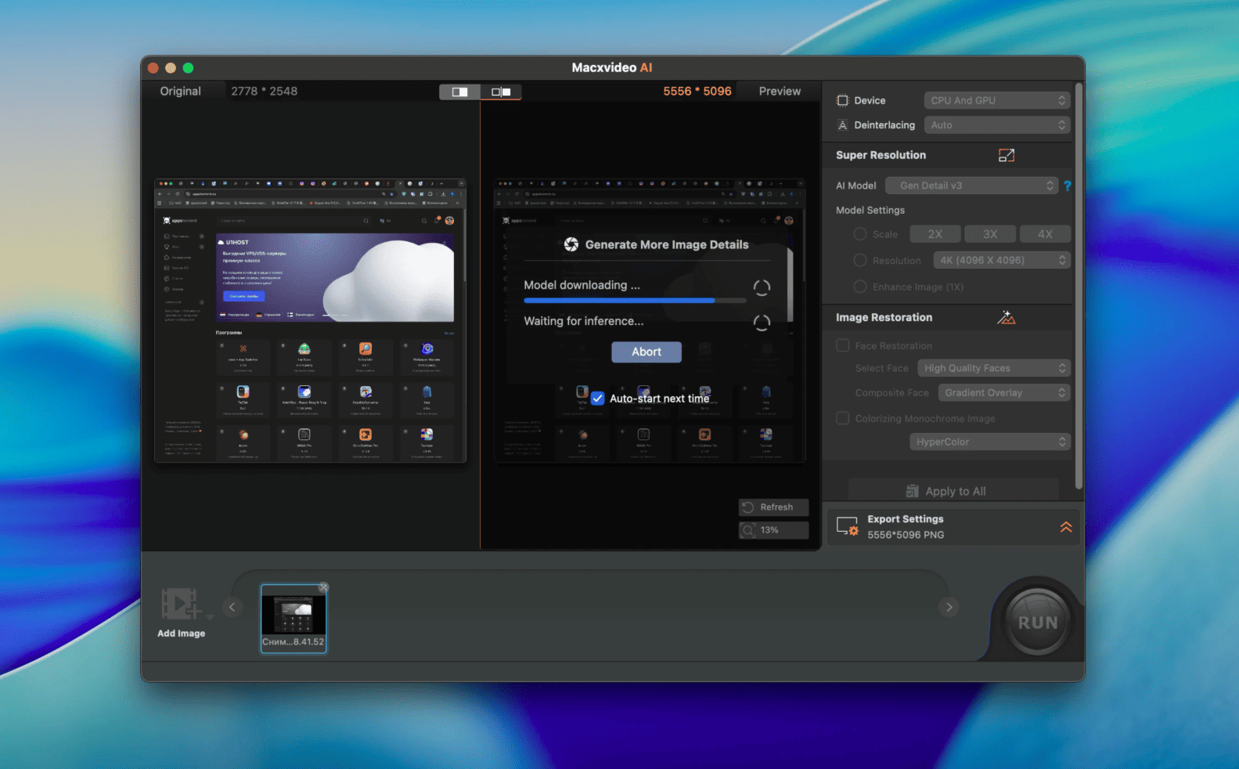Open the High Quality Faces dropdown
The width and height of the screenshot is (1239, 769).
[993, 368]
